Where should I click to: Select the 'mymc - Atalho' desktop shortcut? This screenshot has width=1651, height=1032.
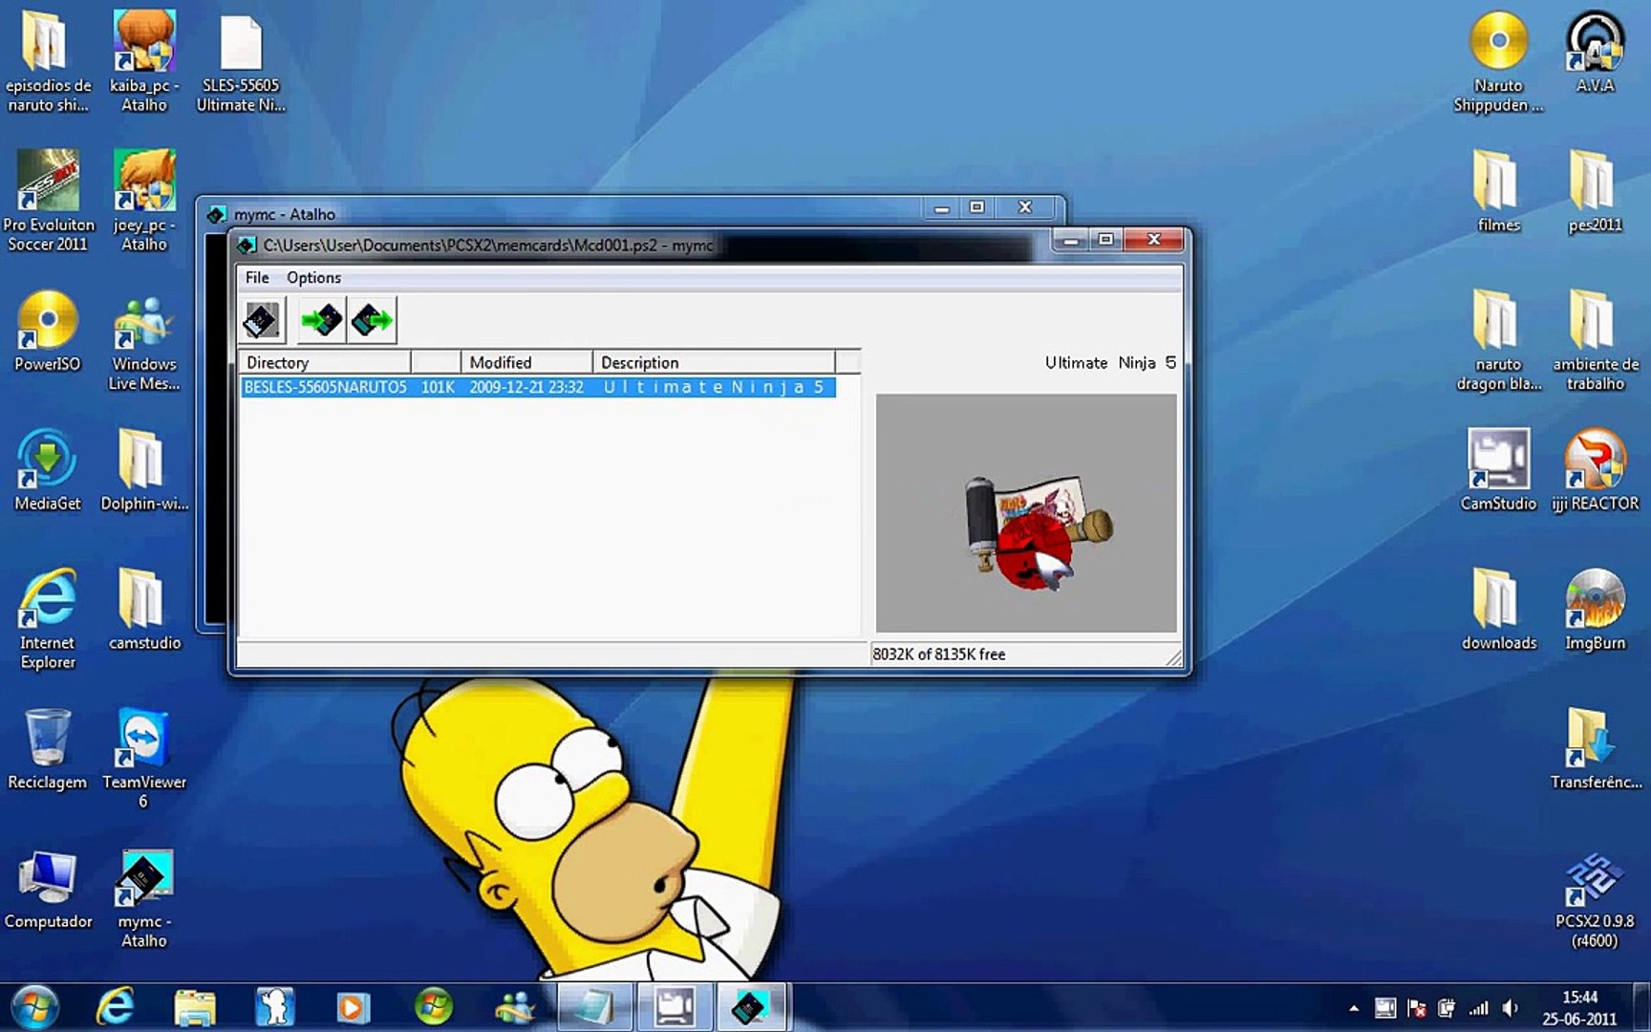coord(144,898)
